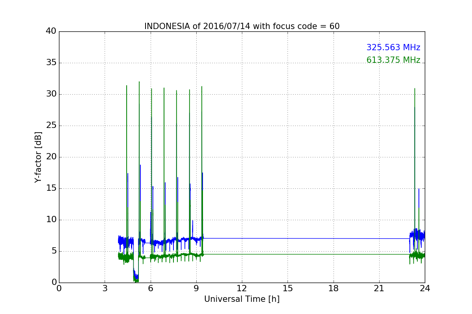Click the x-axis tick label 21
The image size is (472, 314).
[x=379, y=288]
